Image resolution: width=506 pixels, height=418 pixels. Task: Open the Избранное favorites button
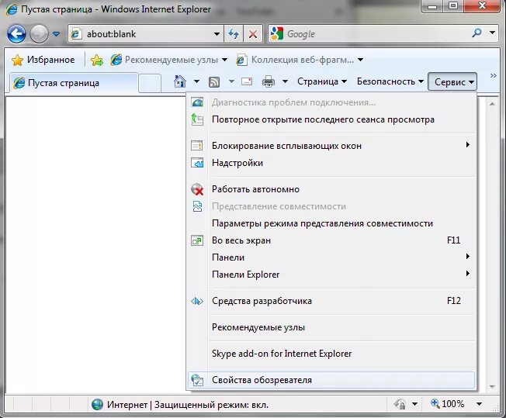pyautogui.click(x=43, y=60)
